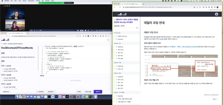The width and height of the screenshot is (223, 105).
Task: Go to the previous problem button
Action: coord(40,92)
